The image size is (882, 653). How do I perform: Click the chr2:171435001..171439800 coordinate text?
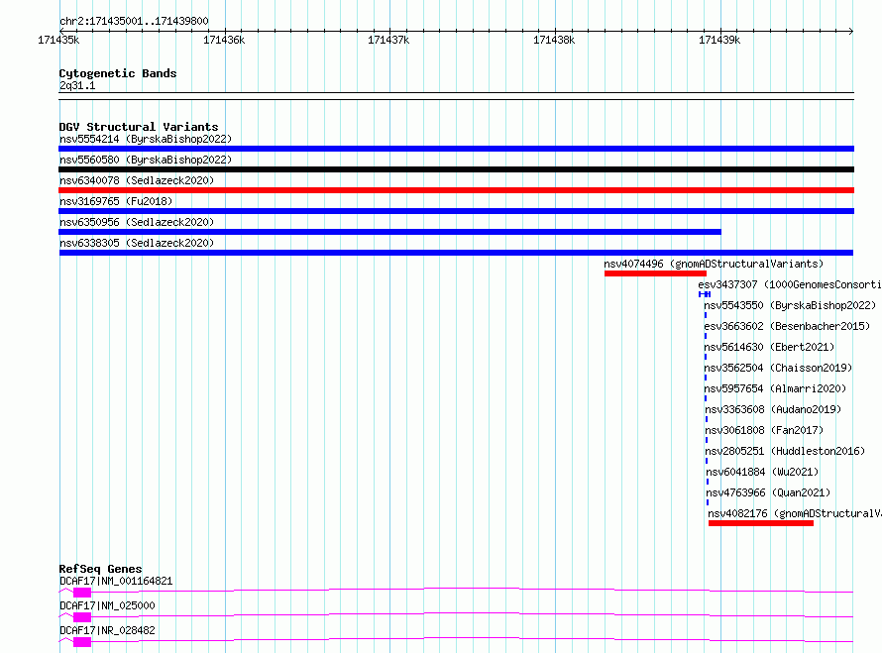(134, 21)
